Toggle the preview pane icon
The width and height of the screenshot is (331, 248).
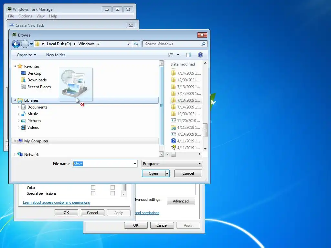coord(189,55)
